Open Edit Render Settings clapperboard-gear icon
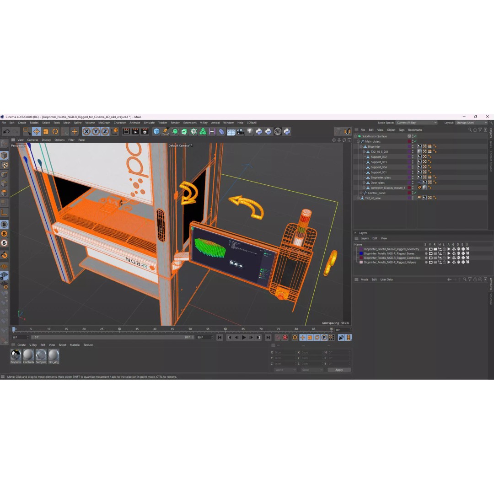 tap(145, 132)
